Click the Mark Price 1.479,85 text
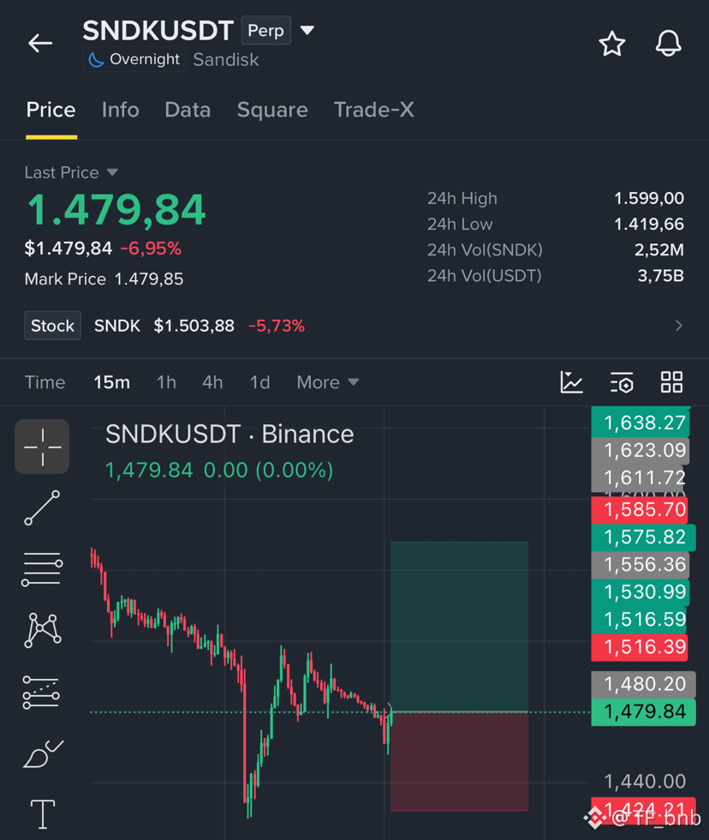This screenshot has height=840, width=709. [104, 279]
